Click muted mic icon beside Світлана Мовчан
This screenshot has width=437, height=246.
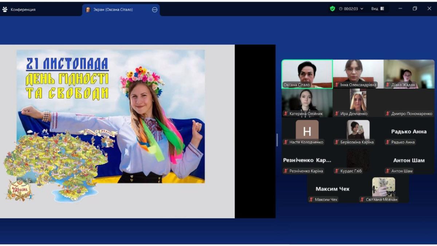[x=362, y=199]
